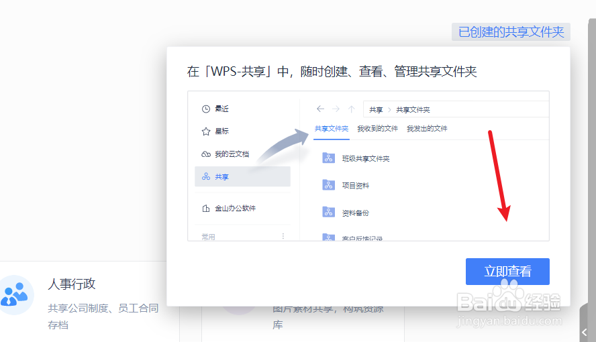Click the 项目资料 name text
Screen dimensions: 596x342
(x=356, y=186)
